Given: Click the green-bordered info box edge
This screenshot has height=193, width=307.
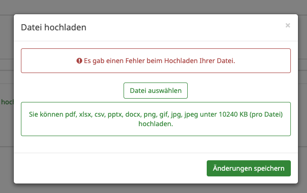Looking at the screenshot, I should click(22, 119).
